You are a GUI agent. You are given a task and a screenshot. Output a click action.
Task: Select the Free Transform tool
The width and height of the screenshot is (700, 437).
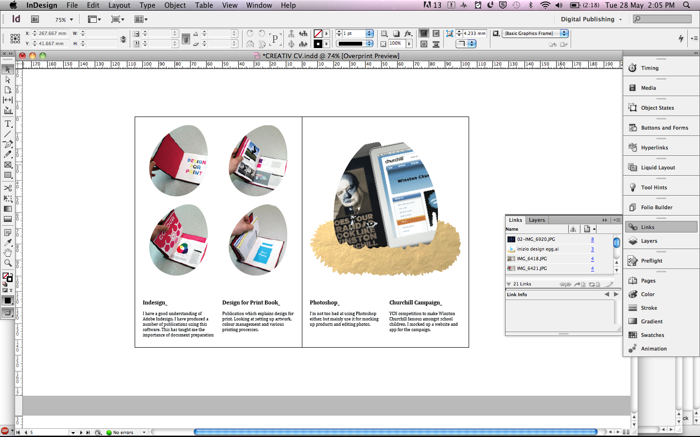coord(8,199)
